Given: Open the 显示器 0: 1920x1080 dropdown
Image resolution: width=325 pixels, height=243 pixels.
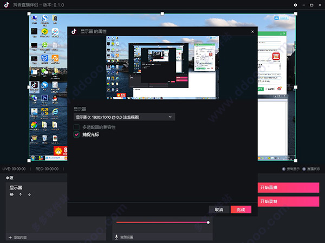Looking at the screenshot, I should click(x=125, y=117).
